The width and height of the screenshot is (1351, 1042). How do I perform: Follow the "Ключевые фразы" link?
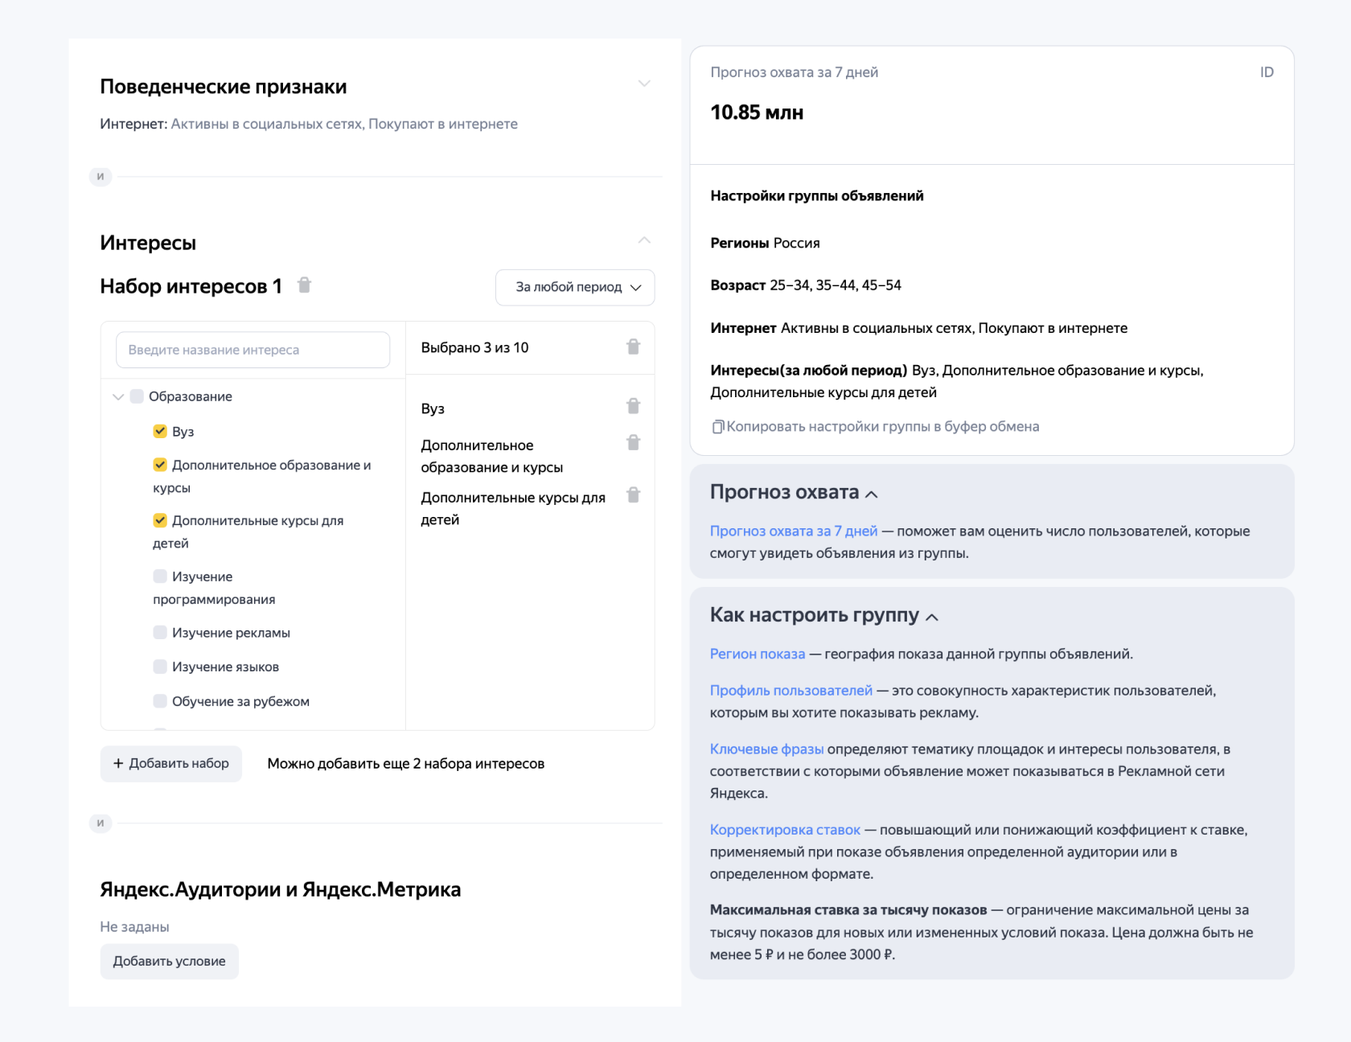(x=766, y=749)
